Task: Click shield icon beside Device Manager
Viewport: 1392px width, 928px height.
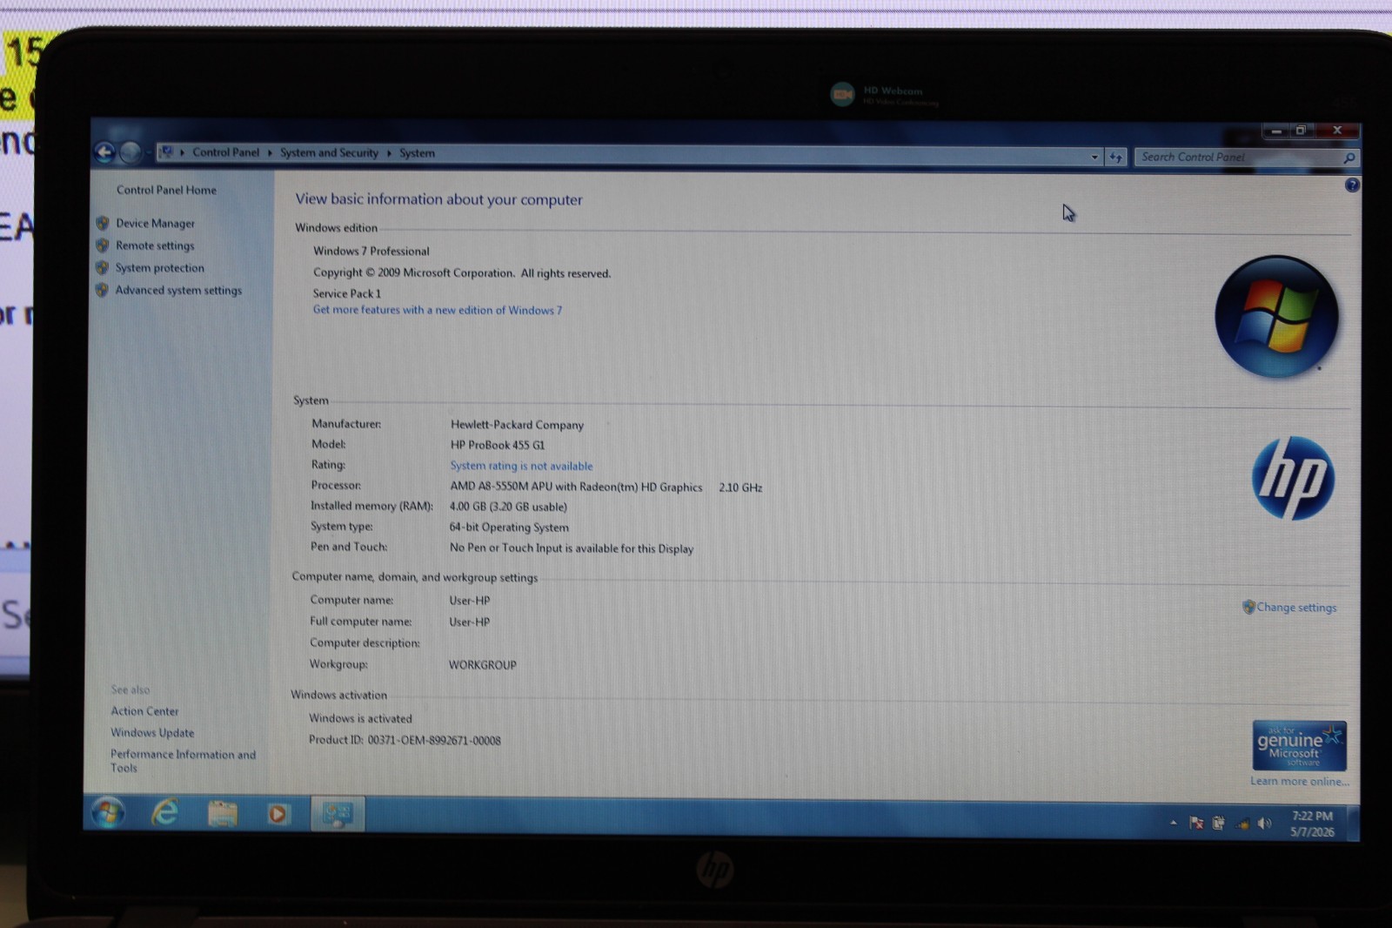Action: click(x=103, y=223)
